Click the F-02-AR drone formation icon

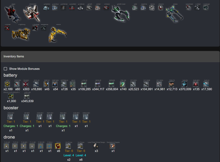click(x=7, y=146)
